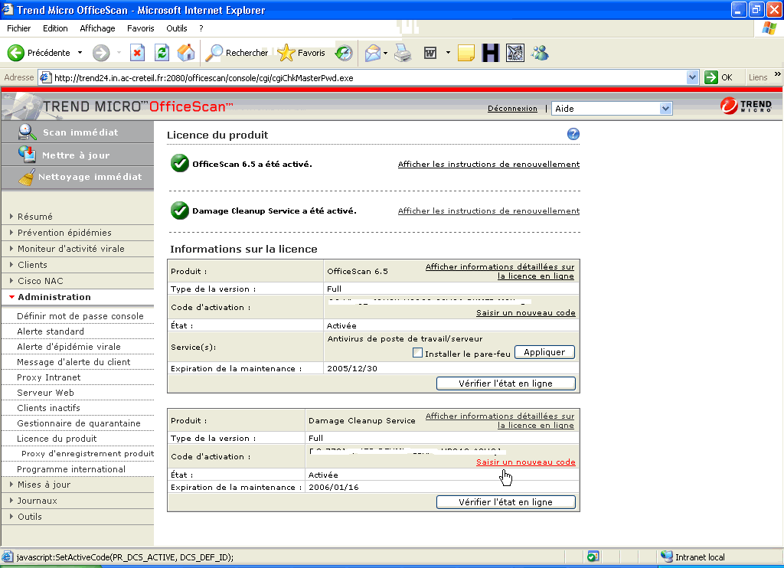Open the ? help menu

point(201,28)
